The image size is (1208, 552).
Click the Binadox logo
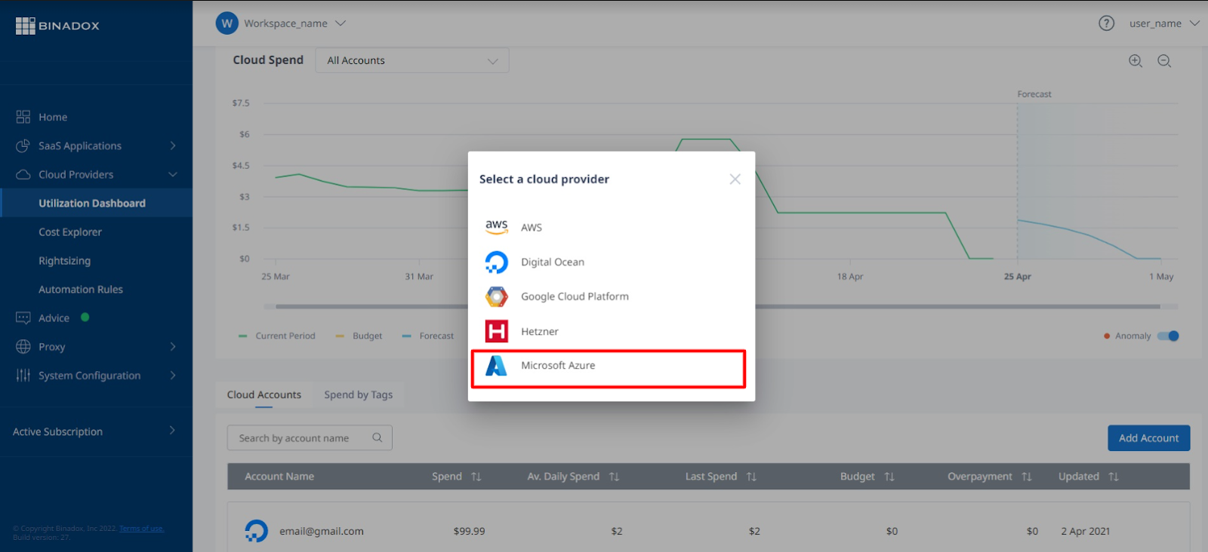[x=57, y=26]
